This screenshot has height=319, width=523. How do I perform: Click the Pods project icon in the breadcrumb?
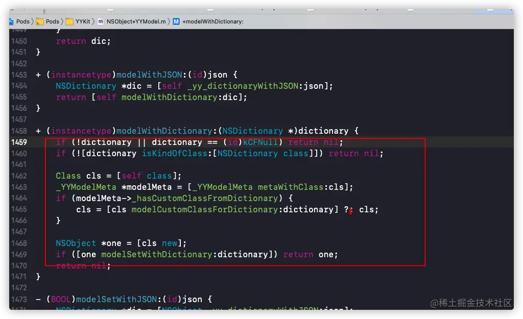coord(11,21)
